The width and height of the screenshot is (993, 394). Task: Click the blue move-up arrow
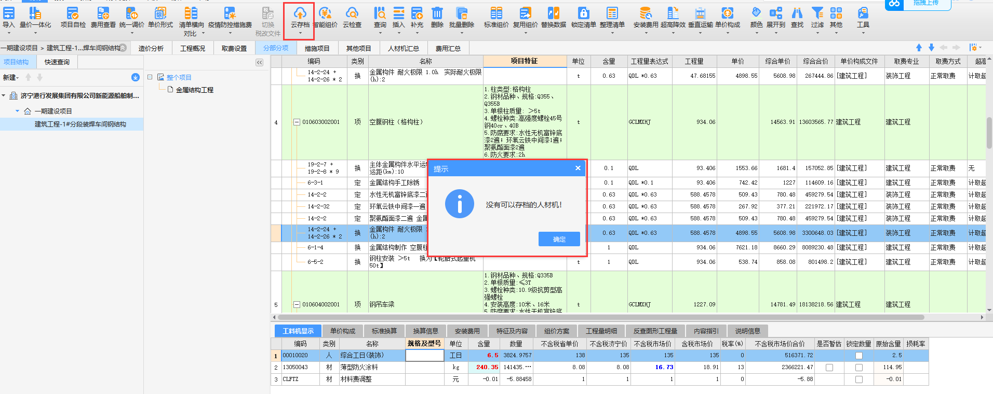tap(919, 48)
